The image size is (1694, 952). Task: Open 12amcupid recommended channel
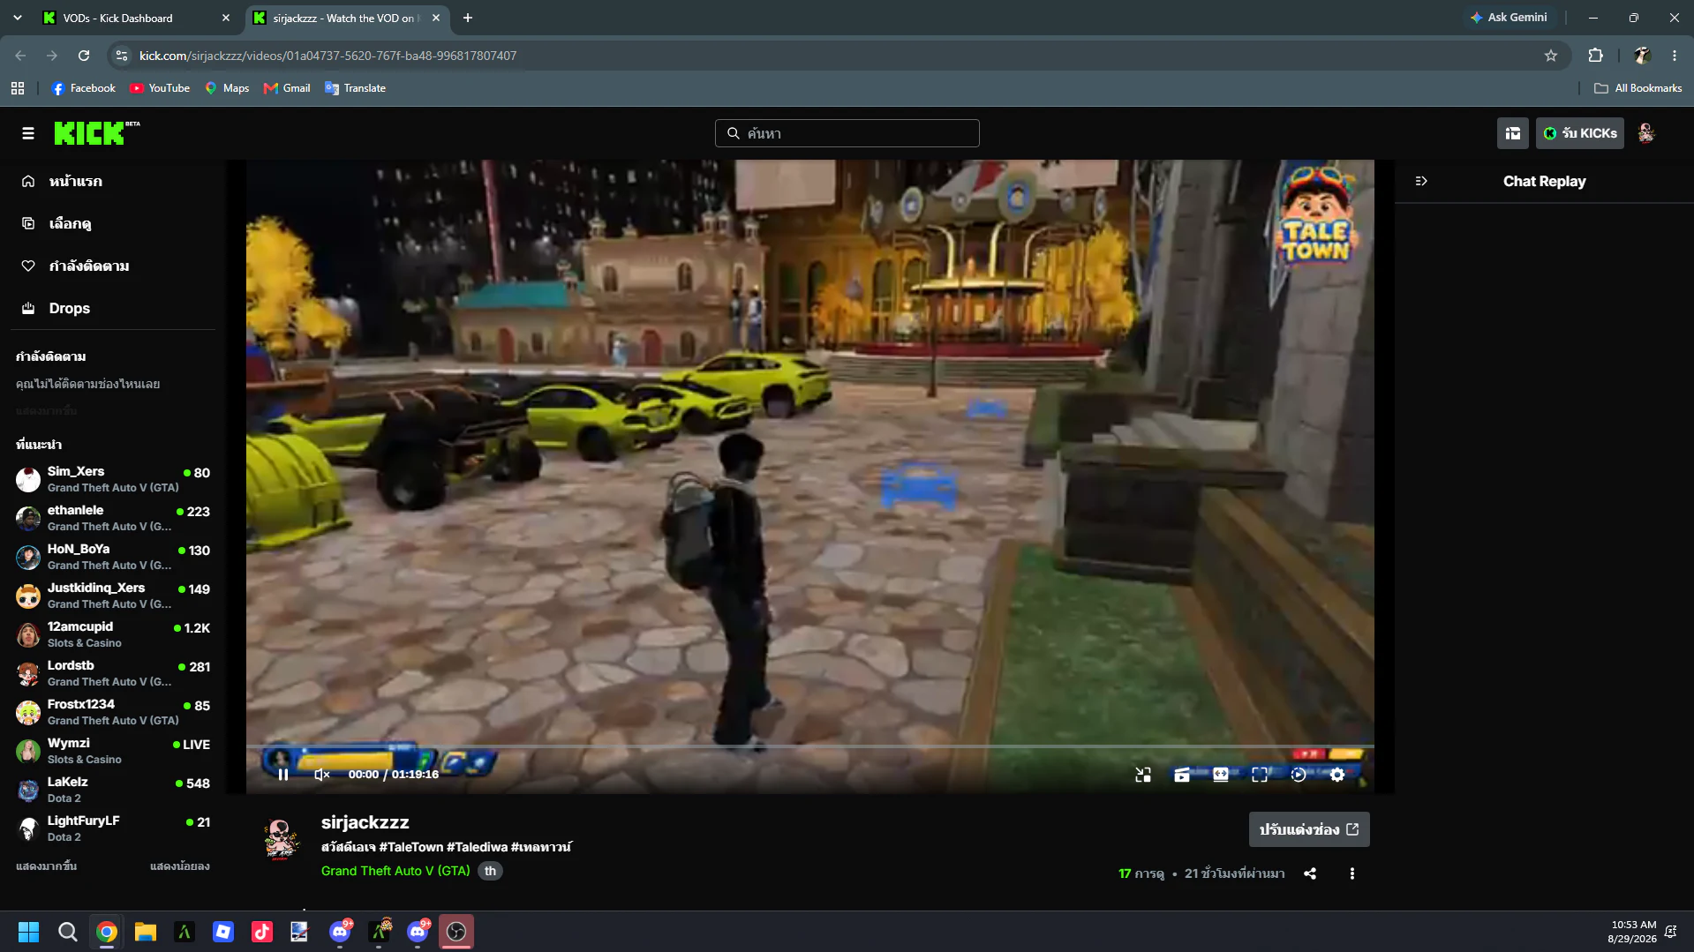[x=113, y=634]
